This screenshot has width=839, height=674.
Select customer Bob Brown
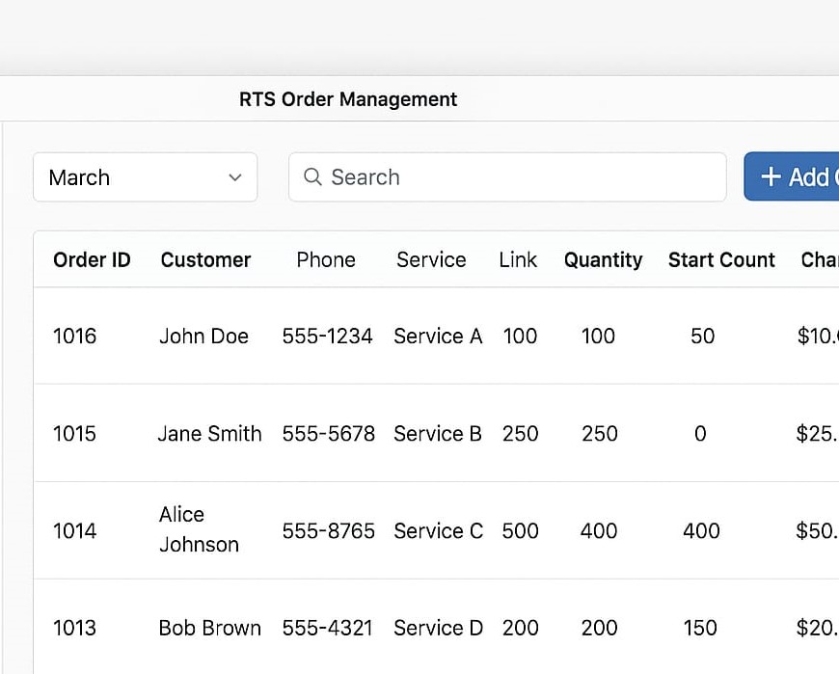[209, 628]
